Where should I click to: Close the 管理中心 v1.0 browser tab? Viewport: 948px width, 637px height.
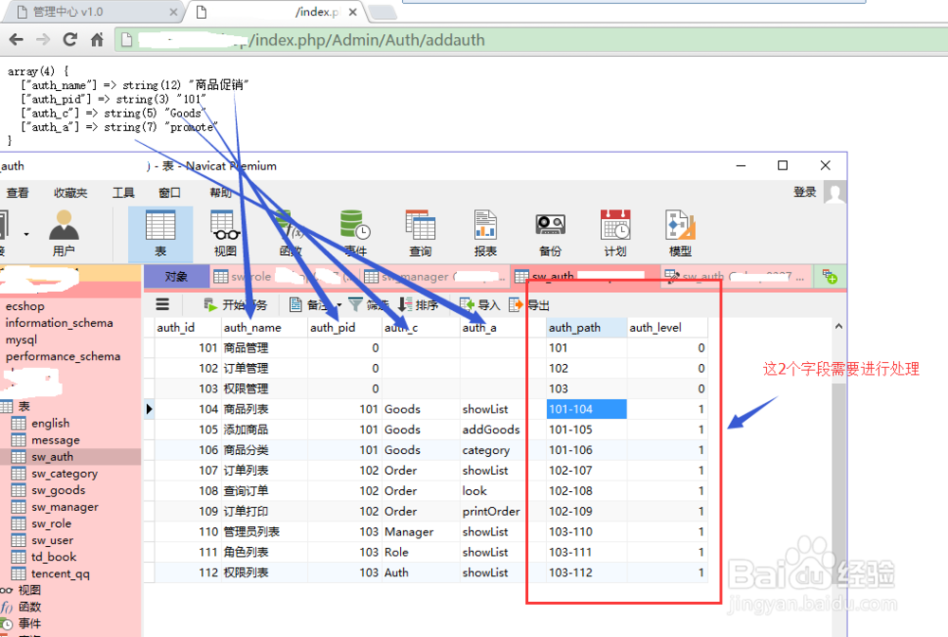[173, 12]
